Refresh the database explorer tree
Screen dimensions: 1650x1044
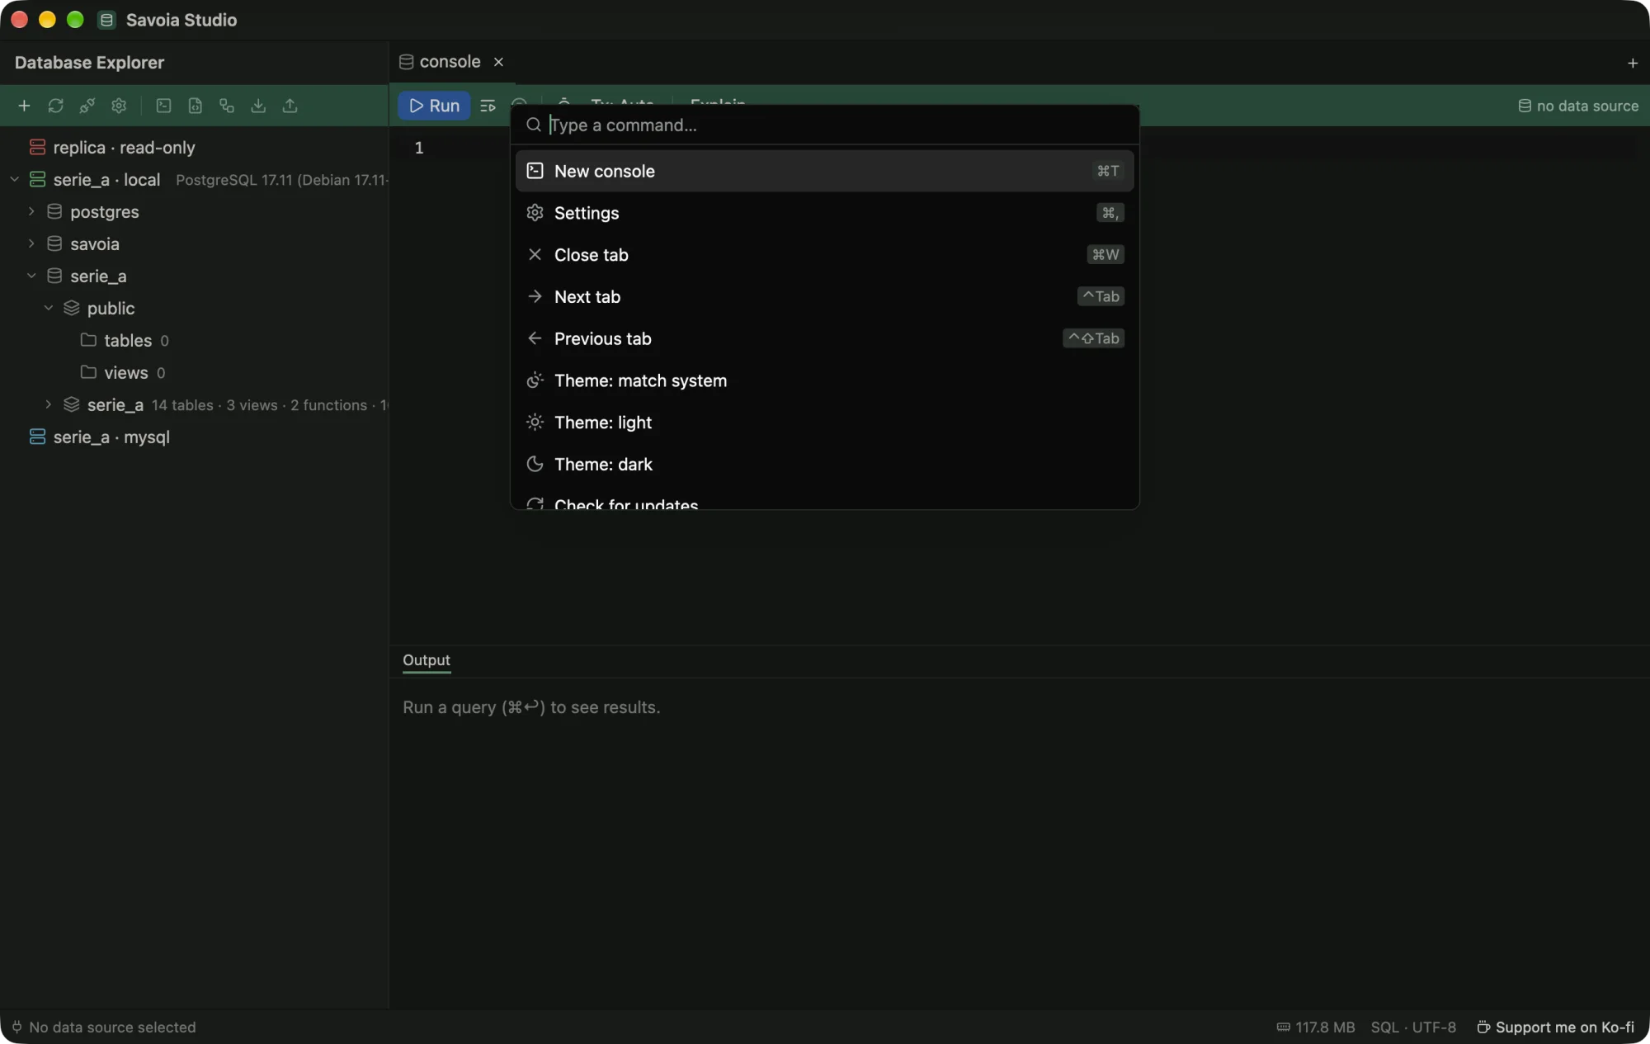(x=55, y=106)
